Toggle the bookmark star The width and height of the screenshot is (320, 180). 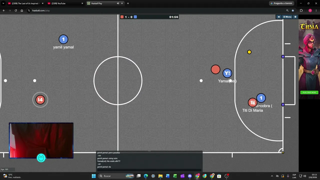(x=293, y=10)
